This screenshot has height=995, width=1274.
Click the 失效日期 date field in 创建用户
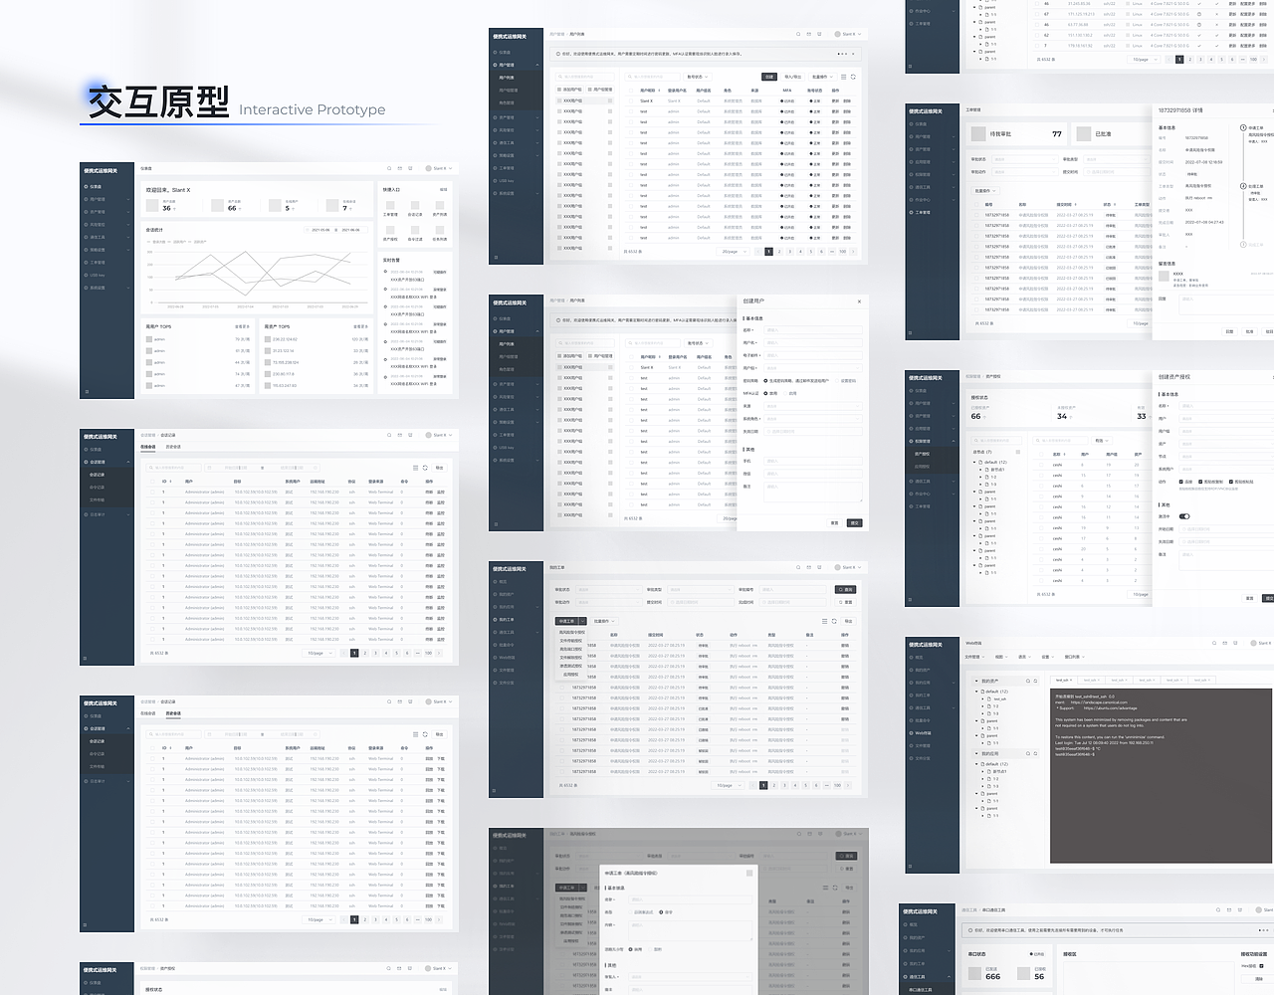pyautogui.click(x=813, y=432)
